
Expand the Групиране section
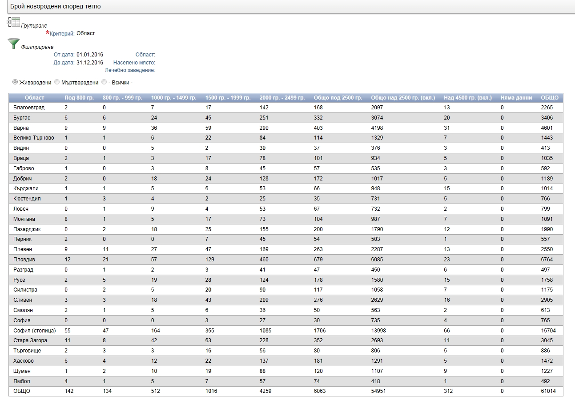click(x=34, y=26)
